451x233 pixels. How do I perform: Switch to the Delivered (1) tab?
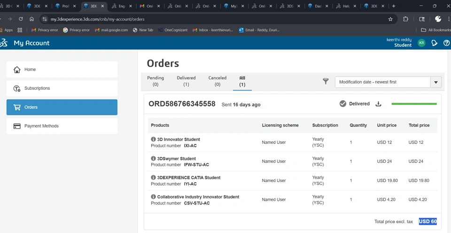point(186,81)
